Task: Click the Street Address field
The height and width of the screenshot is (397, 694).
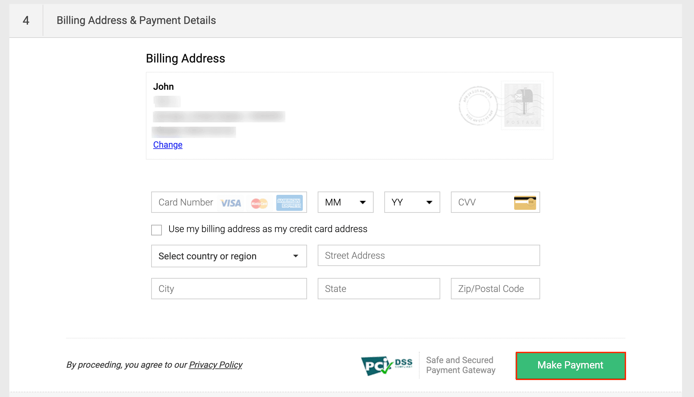Action: [x=429, y=255]
